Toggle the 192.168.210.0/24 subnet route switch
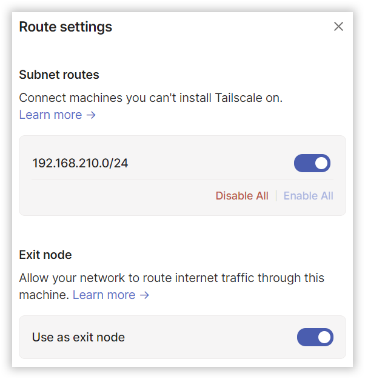Image resolution: width=365 pixels, height=379 pixels. click(312, 163)
